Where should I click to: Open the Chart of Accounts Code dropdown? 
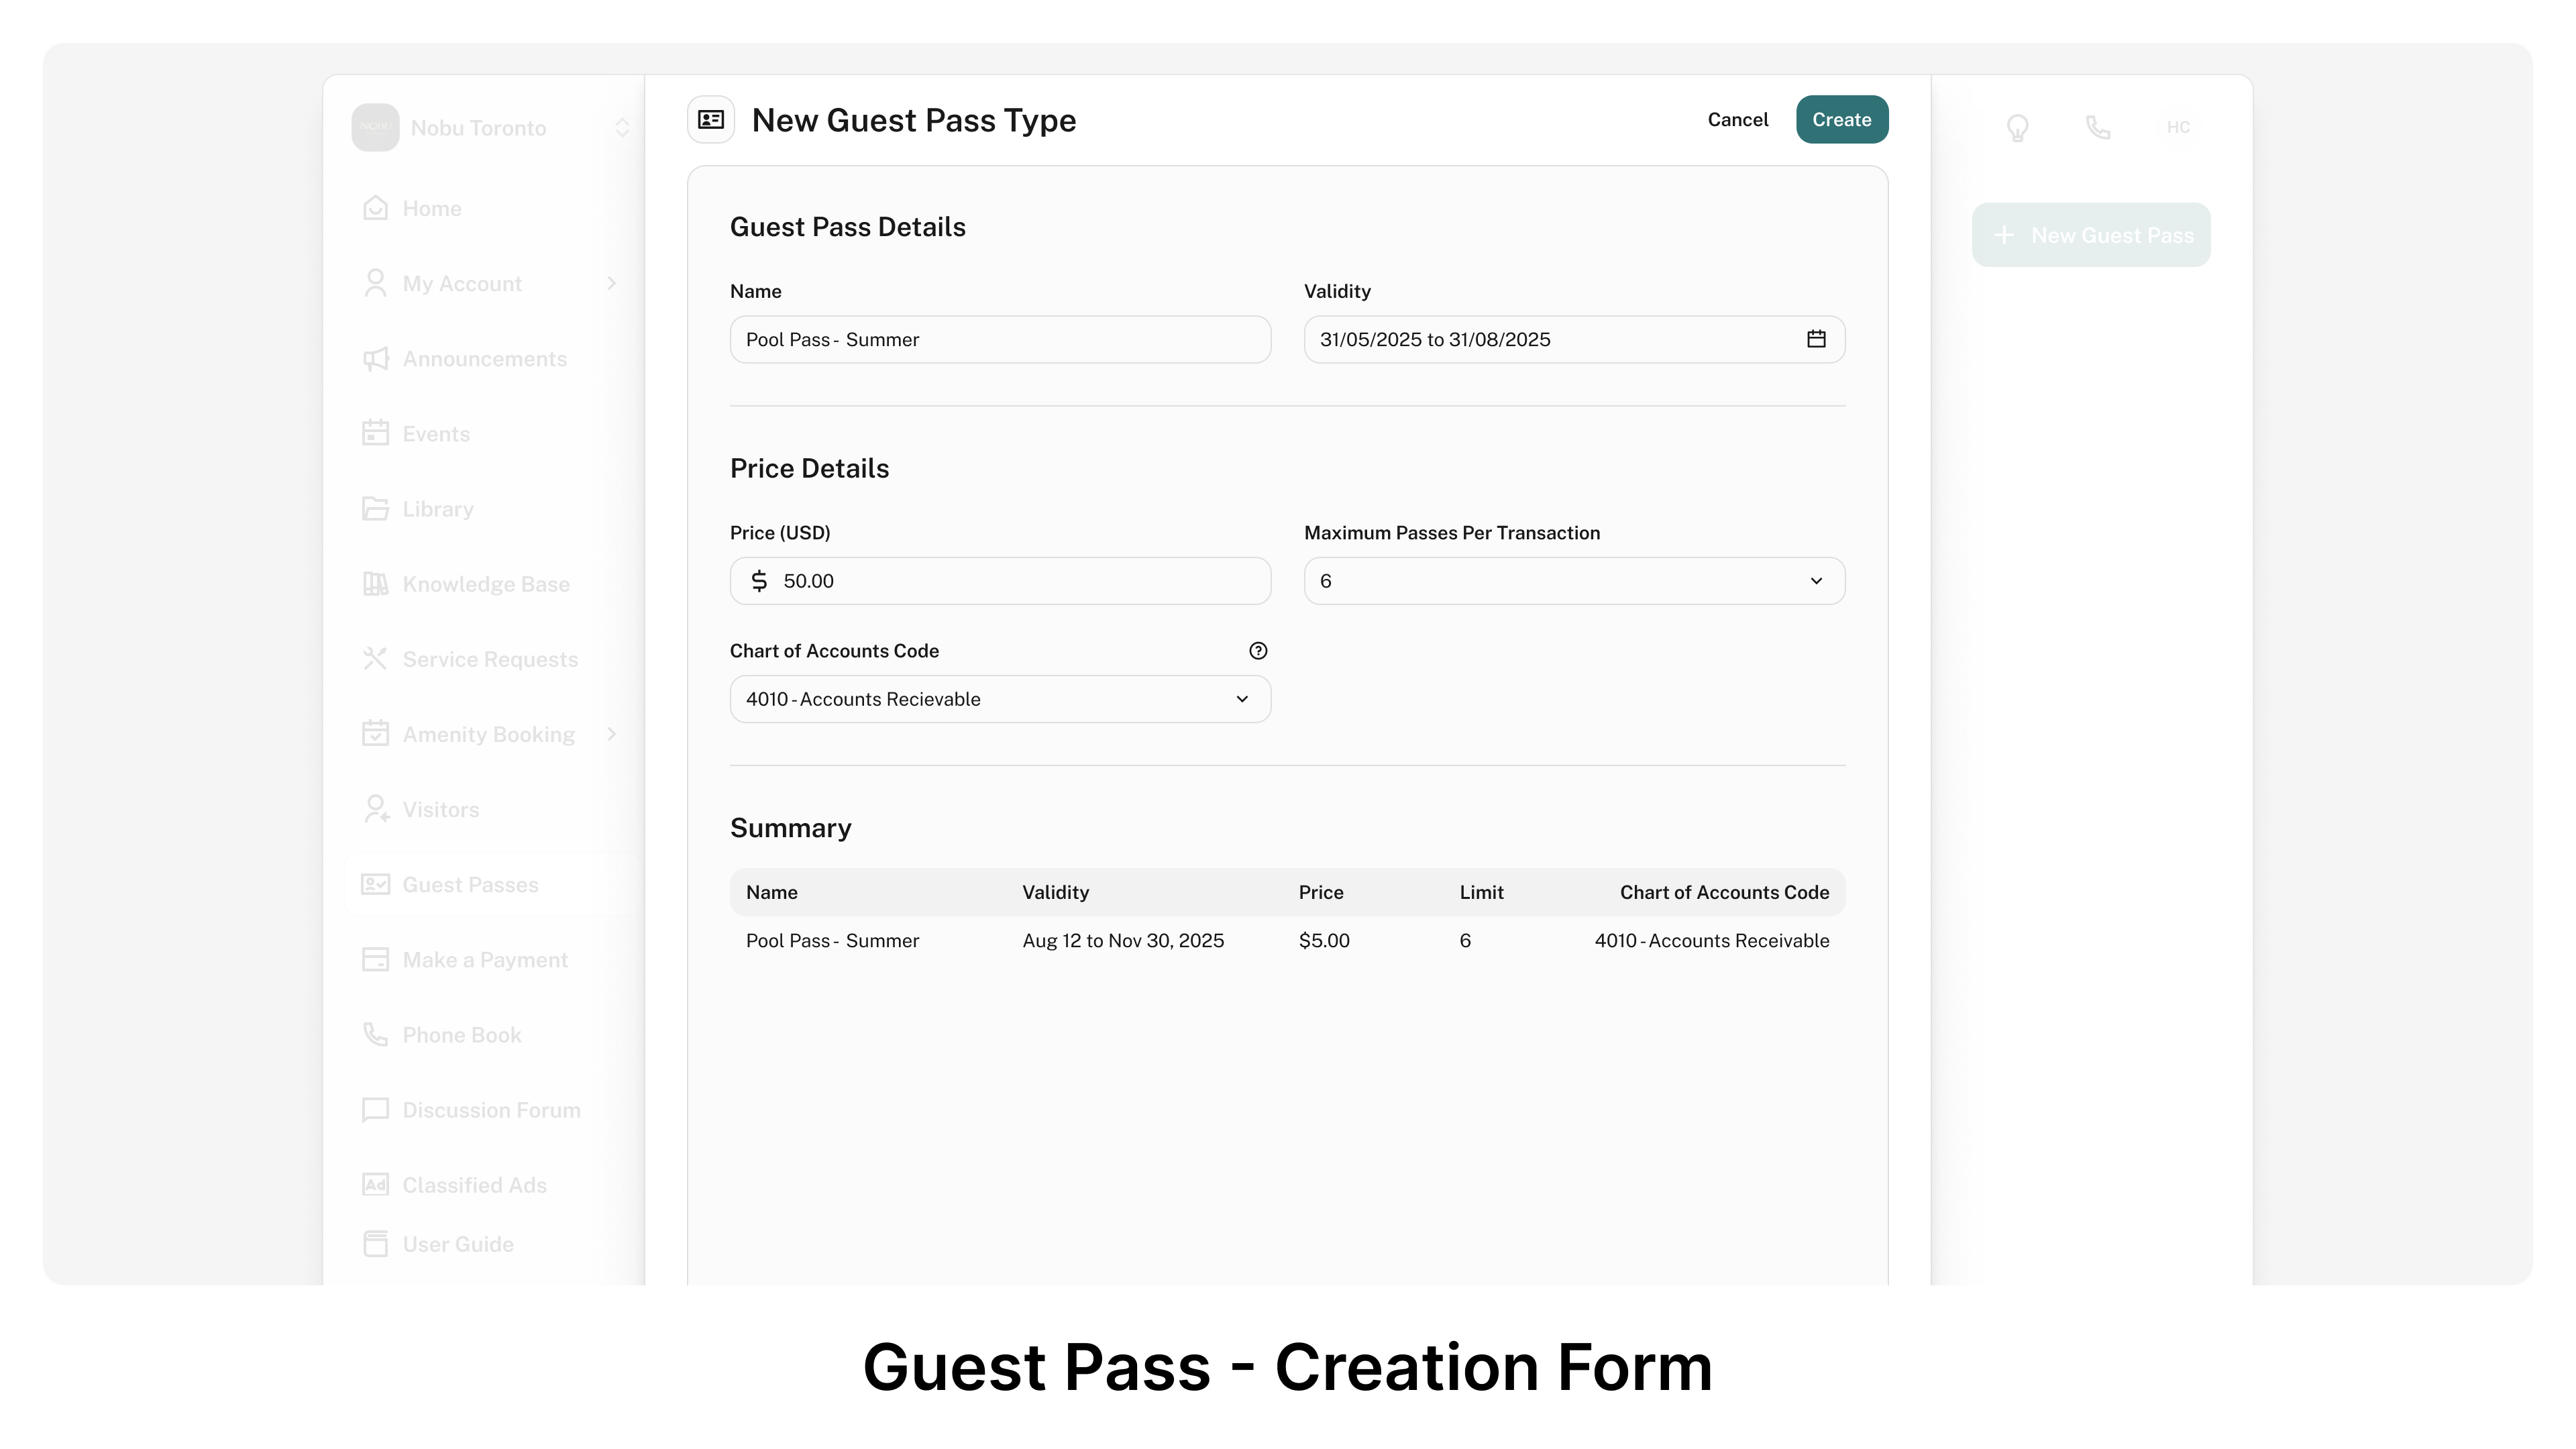coord(1000,699)
